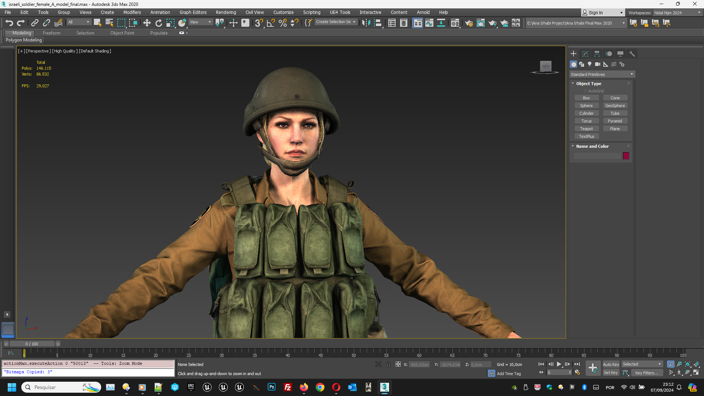Toggle Percent Snap on the toolbar

pos(283,23)
